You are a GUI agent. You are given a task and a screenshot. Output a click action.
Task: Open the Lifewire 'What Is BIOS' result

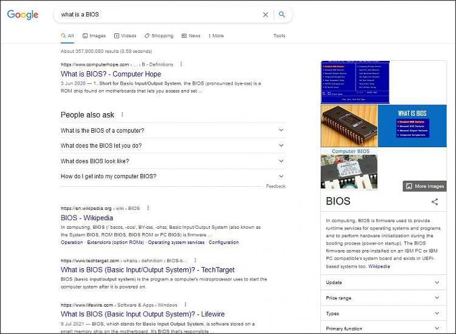pyautogui.click(x=142, y=314)
